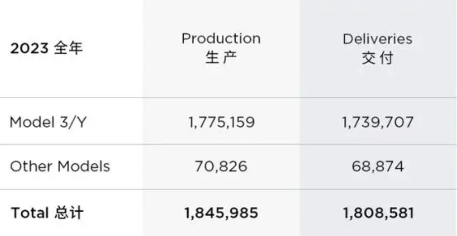Click total production figure 1,845,985

tap(221, 213)
